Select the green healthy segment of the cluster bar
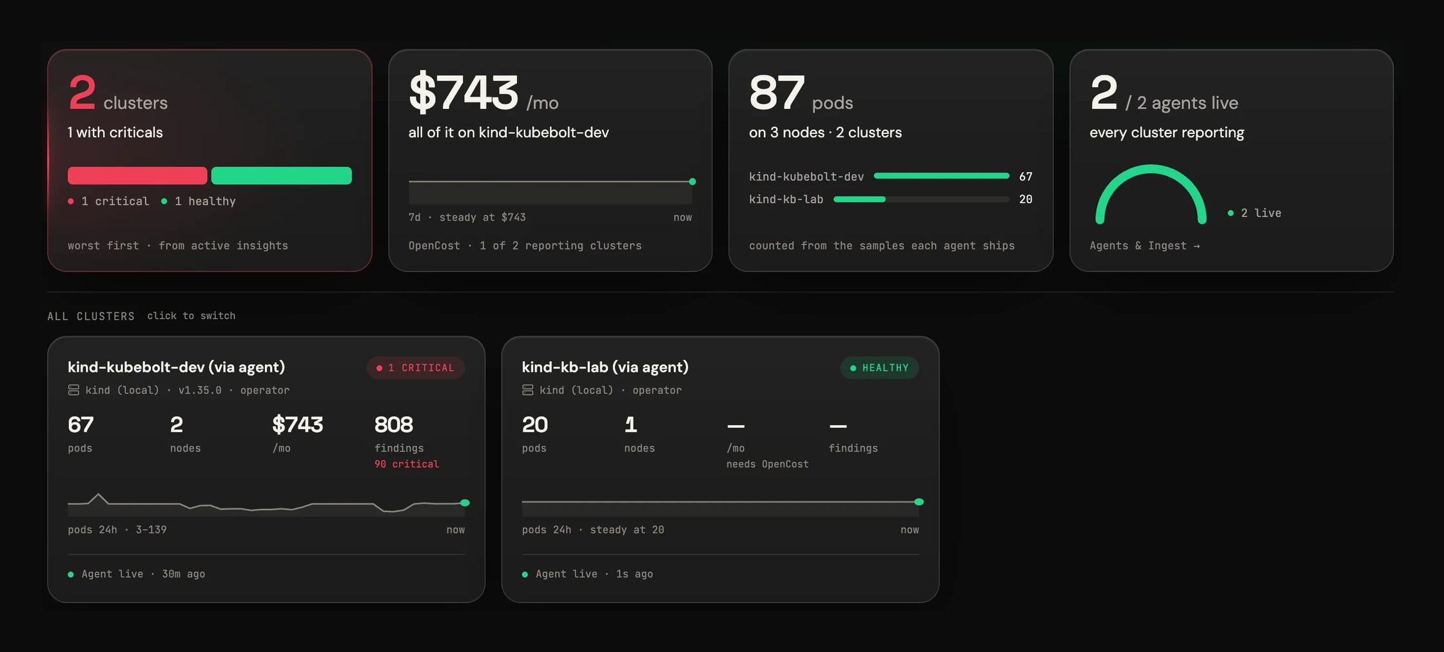 pos(282,176)
